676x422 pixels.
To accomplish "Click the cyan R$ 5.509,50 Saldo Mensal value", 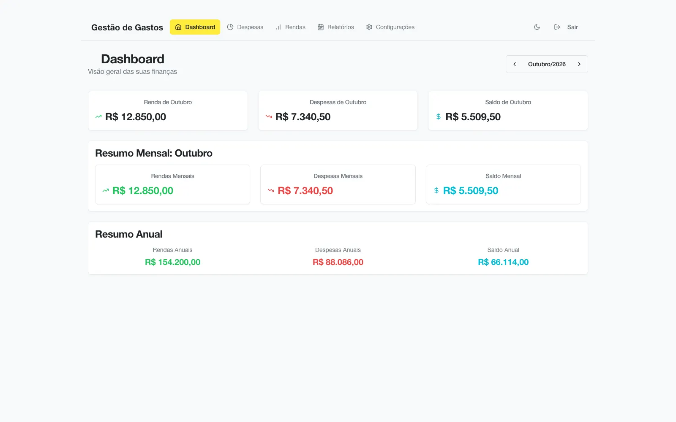I will (x=471, y=191).
